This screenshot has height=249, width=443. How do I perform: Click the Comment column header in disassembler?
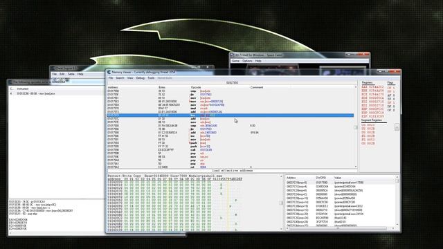pos(257,88)
